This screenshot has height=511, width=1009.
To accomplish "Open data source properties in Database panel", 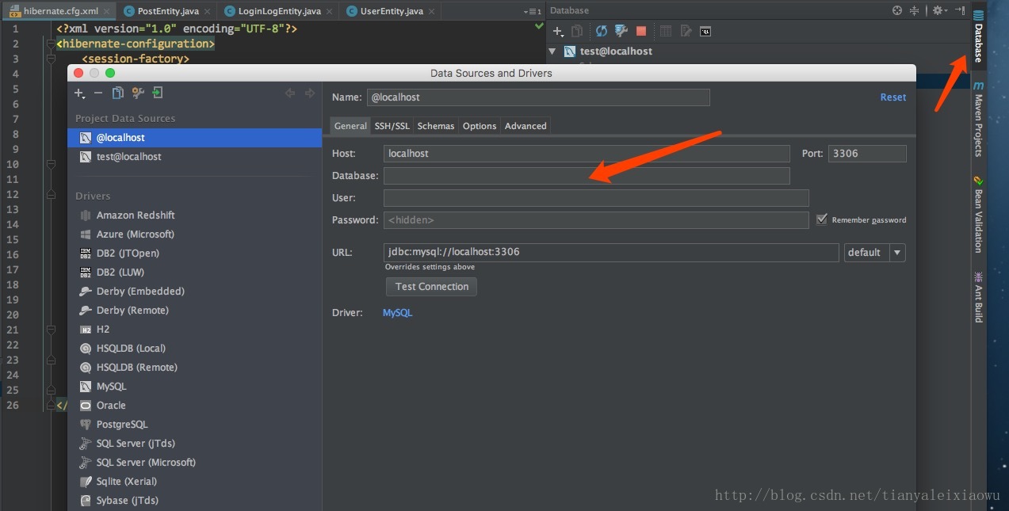I will click(x=621, y=31).
